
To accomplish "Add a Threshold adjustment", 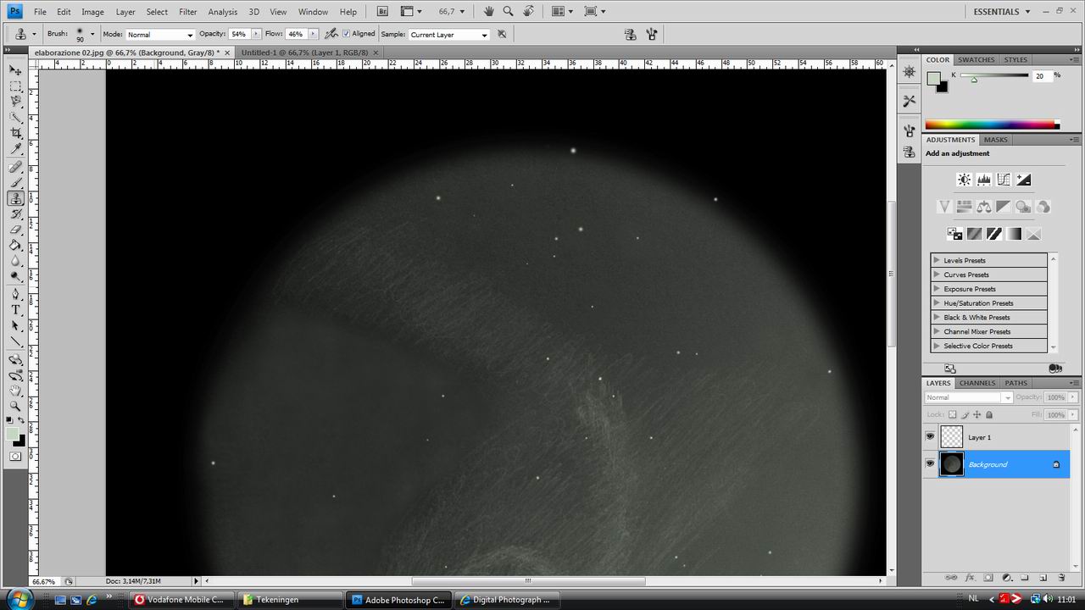I will (x=994, y=234).
